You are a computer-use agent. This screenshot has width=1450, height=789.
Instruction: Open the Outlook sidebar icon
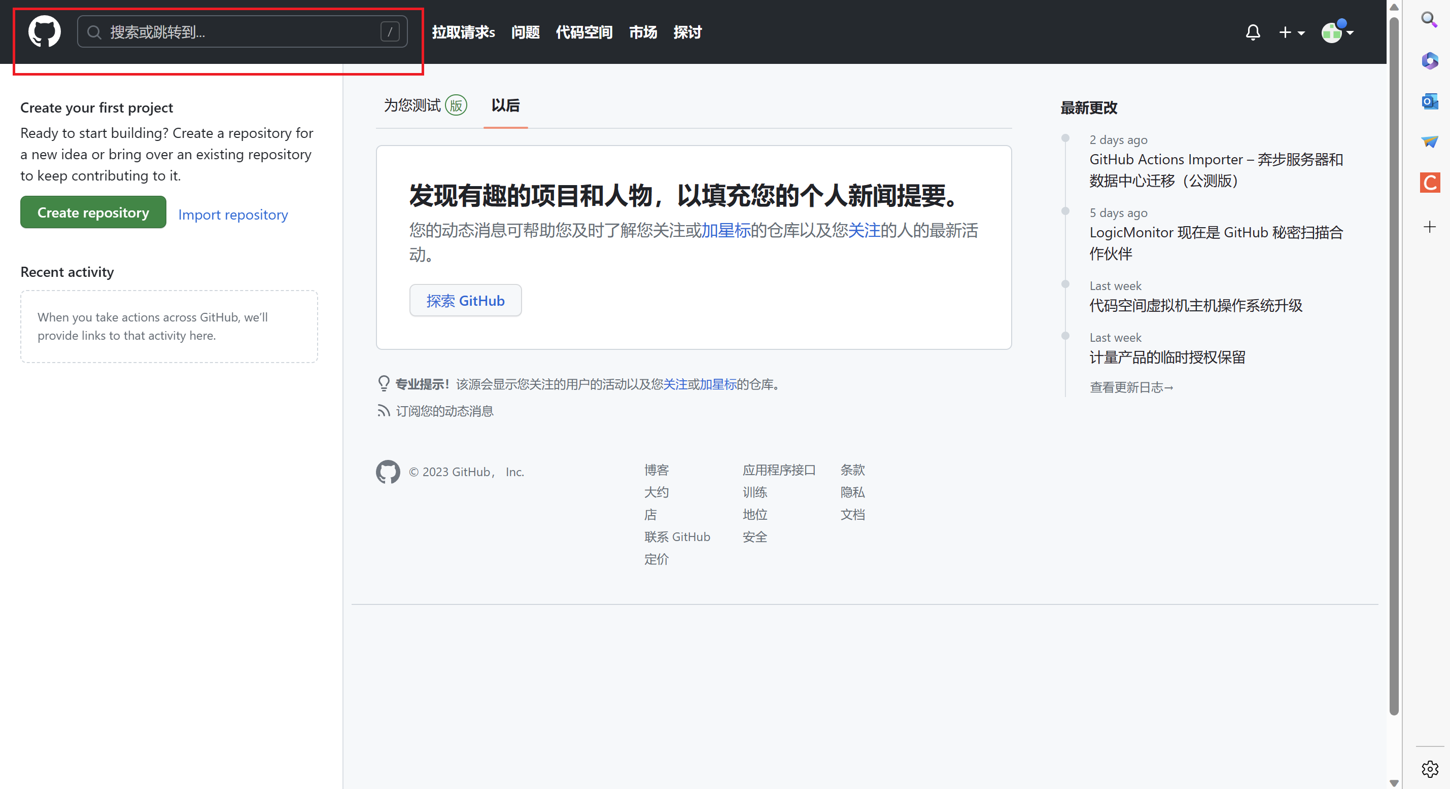click(x=1429, y=102)
